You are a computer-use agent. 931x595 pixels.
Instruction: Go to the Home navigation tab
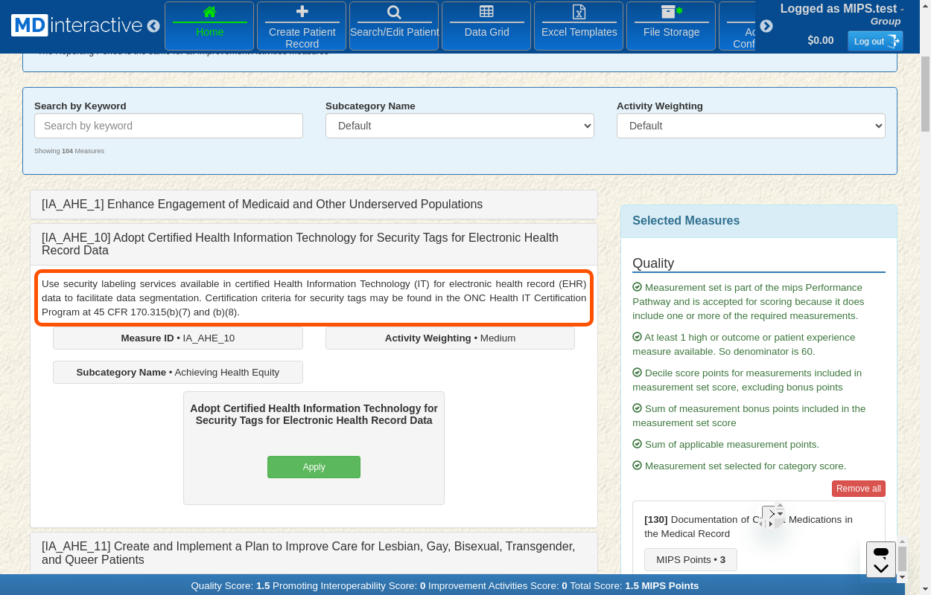210,26
